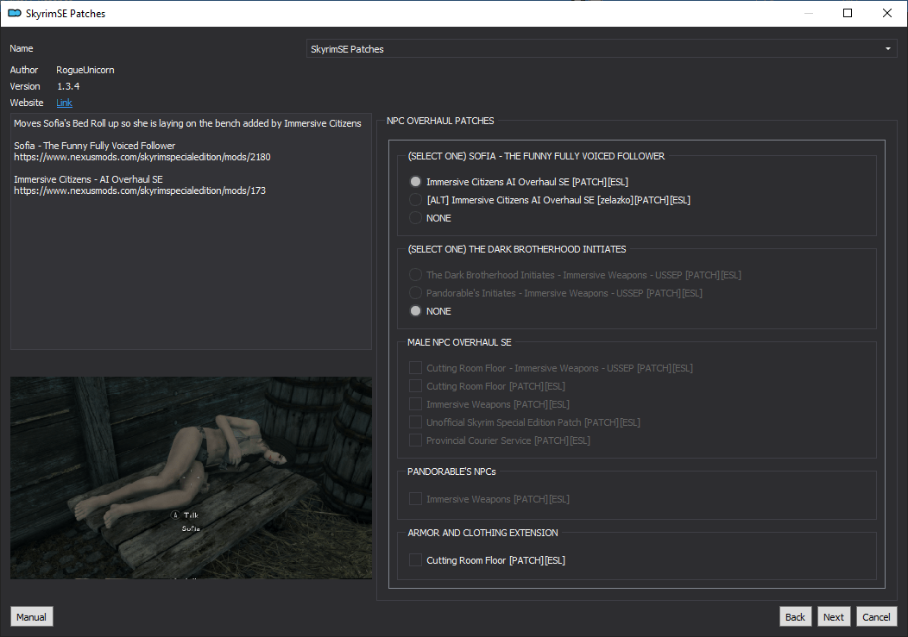Click Immersive Citizens nexusmods URL text
The width and height of the screenshot is (908, 637).
tap(140, 190)
